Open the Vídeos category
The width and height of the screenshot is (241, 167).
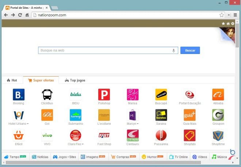click(200, 157)
